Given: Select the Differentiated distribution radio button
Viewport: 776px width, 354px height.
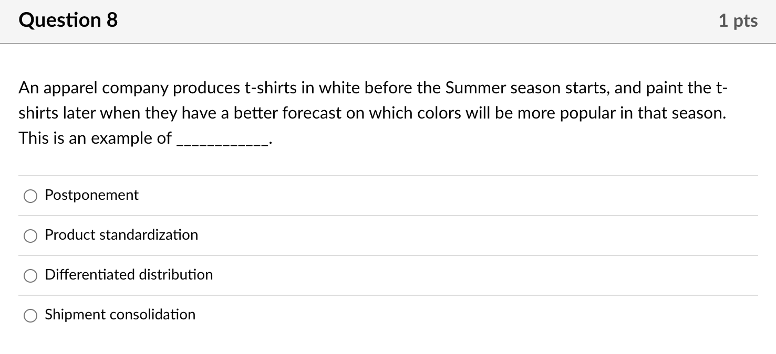Looking at the screenshot, I should [x=30, y=275].
